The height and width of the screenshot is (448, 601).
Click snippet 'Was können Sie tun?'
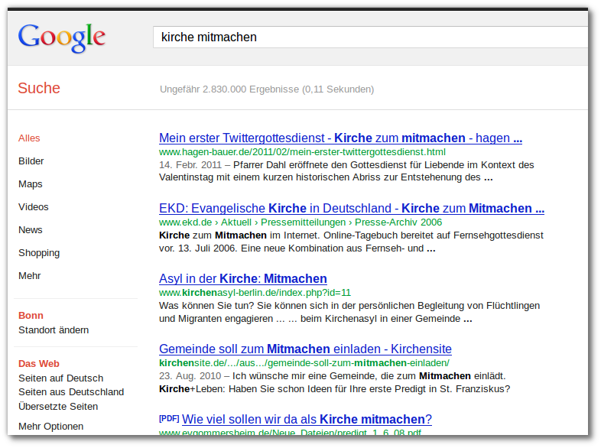pyautogui.click(x=349, y=312)
